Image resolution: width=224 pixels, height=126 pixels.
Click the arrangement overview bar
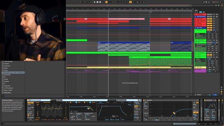128,6
